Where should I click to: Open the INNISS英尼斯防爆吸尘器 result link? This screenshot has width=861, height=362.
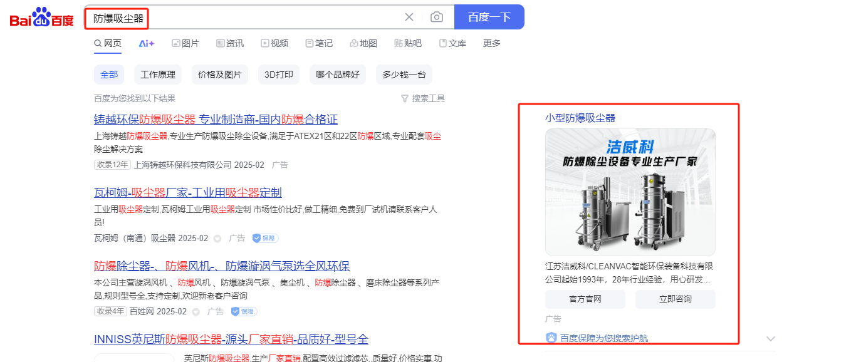[x=231, y=339]
